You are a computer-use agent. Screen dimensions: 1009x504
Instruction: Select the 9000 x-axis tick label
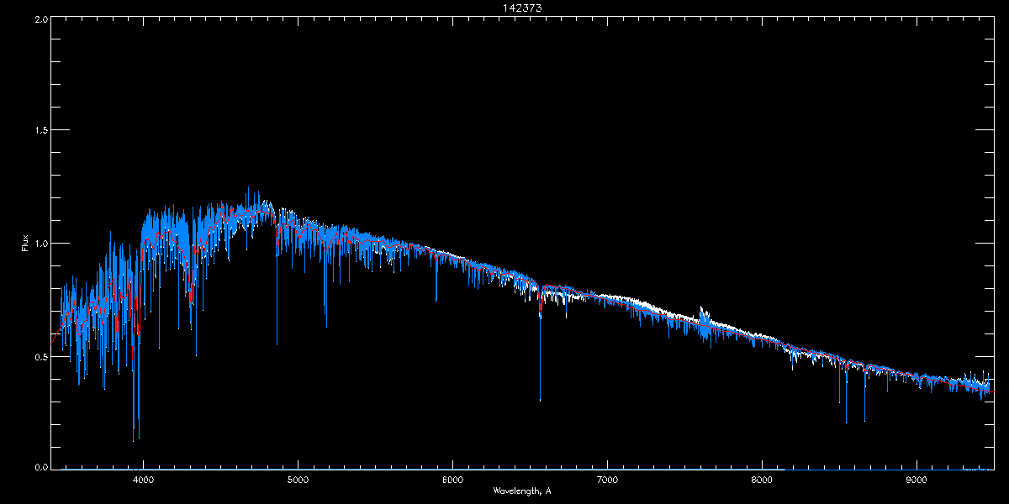click(917, 480)
